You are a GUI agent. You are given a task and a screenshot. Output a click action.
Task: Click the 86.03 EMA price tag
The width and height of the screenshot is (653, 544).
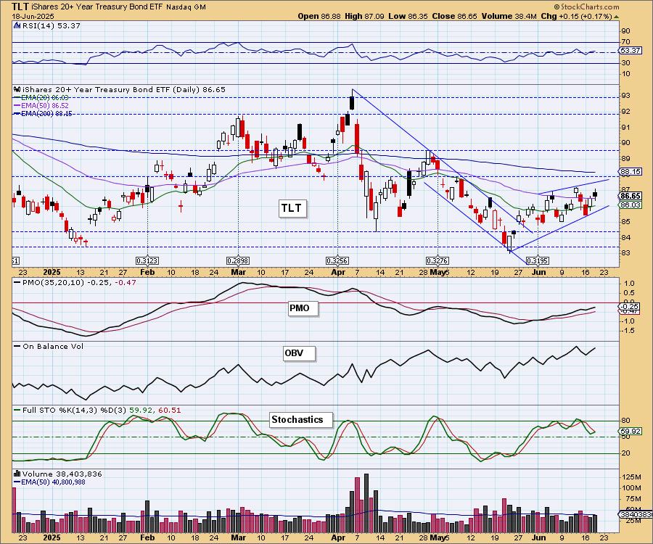coord(630,205)
